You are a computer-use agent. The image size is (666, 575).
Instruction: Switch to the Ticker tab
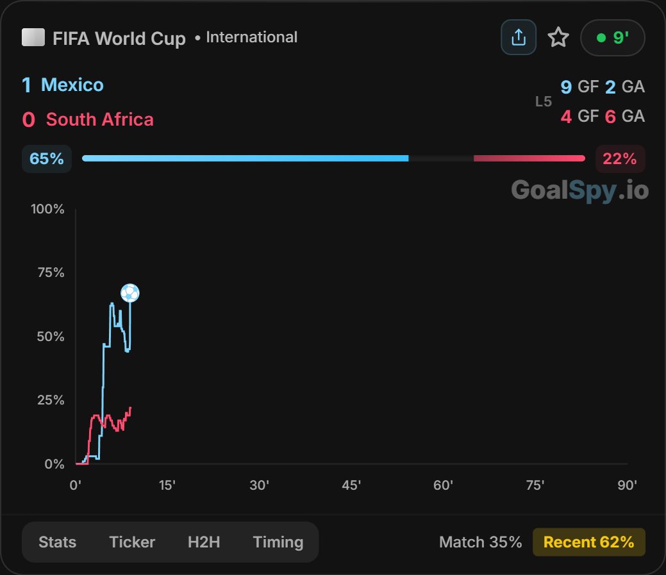(x=132, y=542)
